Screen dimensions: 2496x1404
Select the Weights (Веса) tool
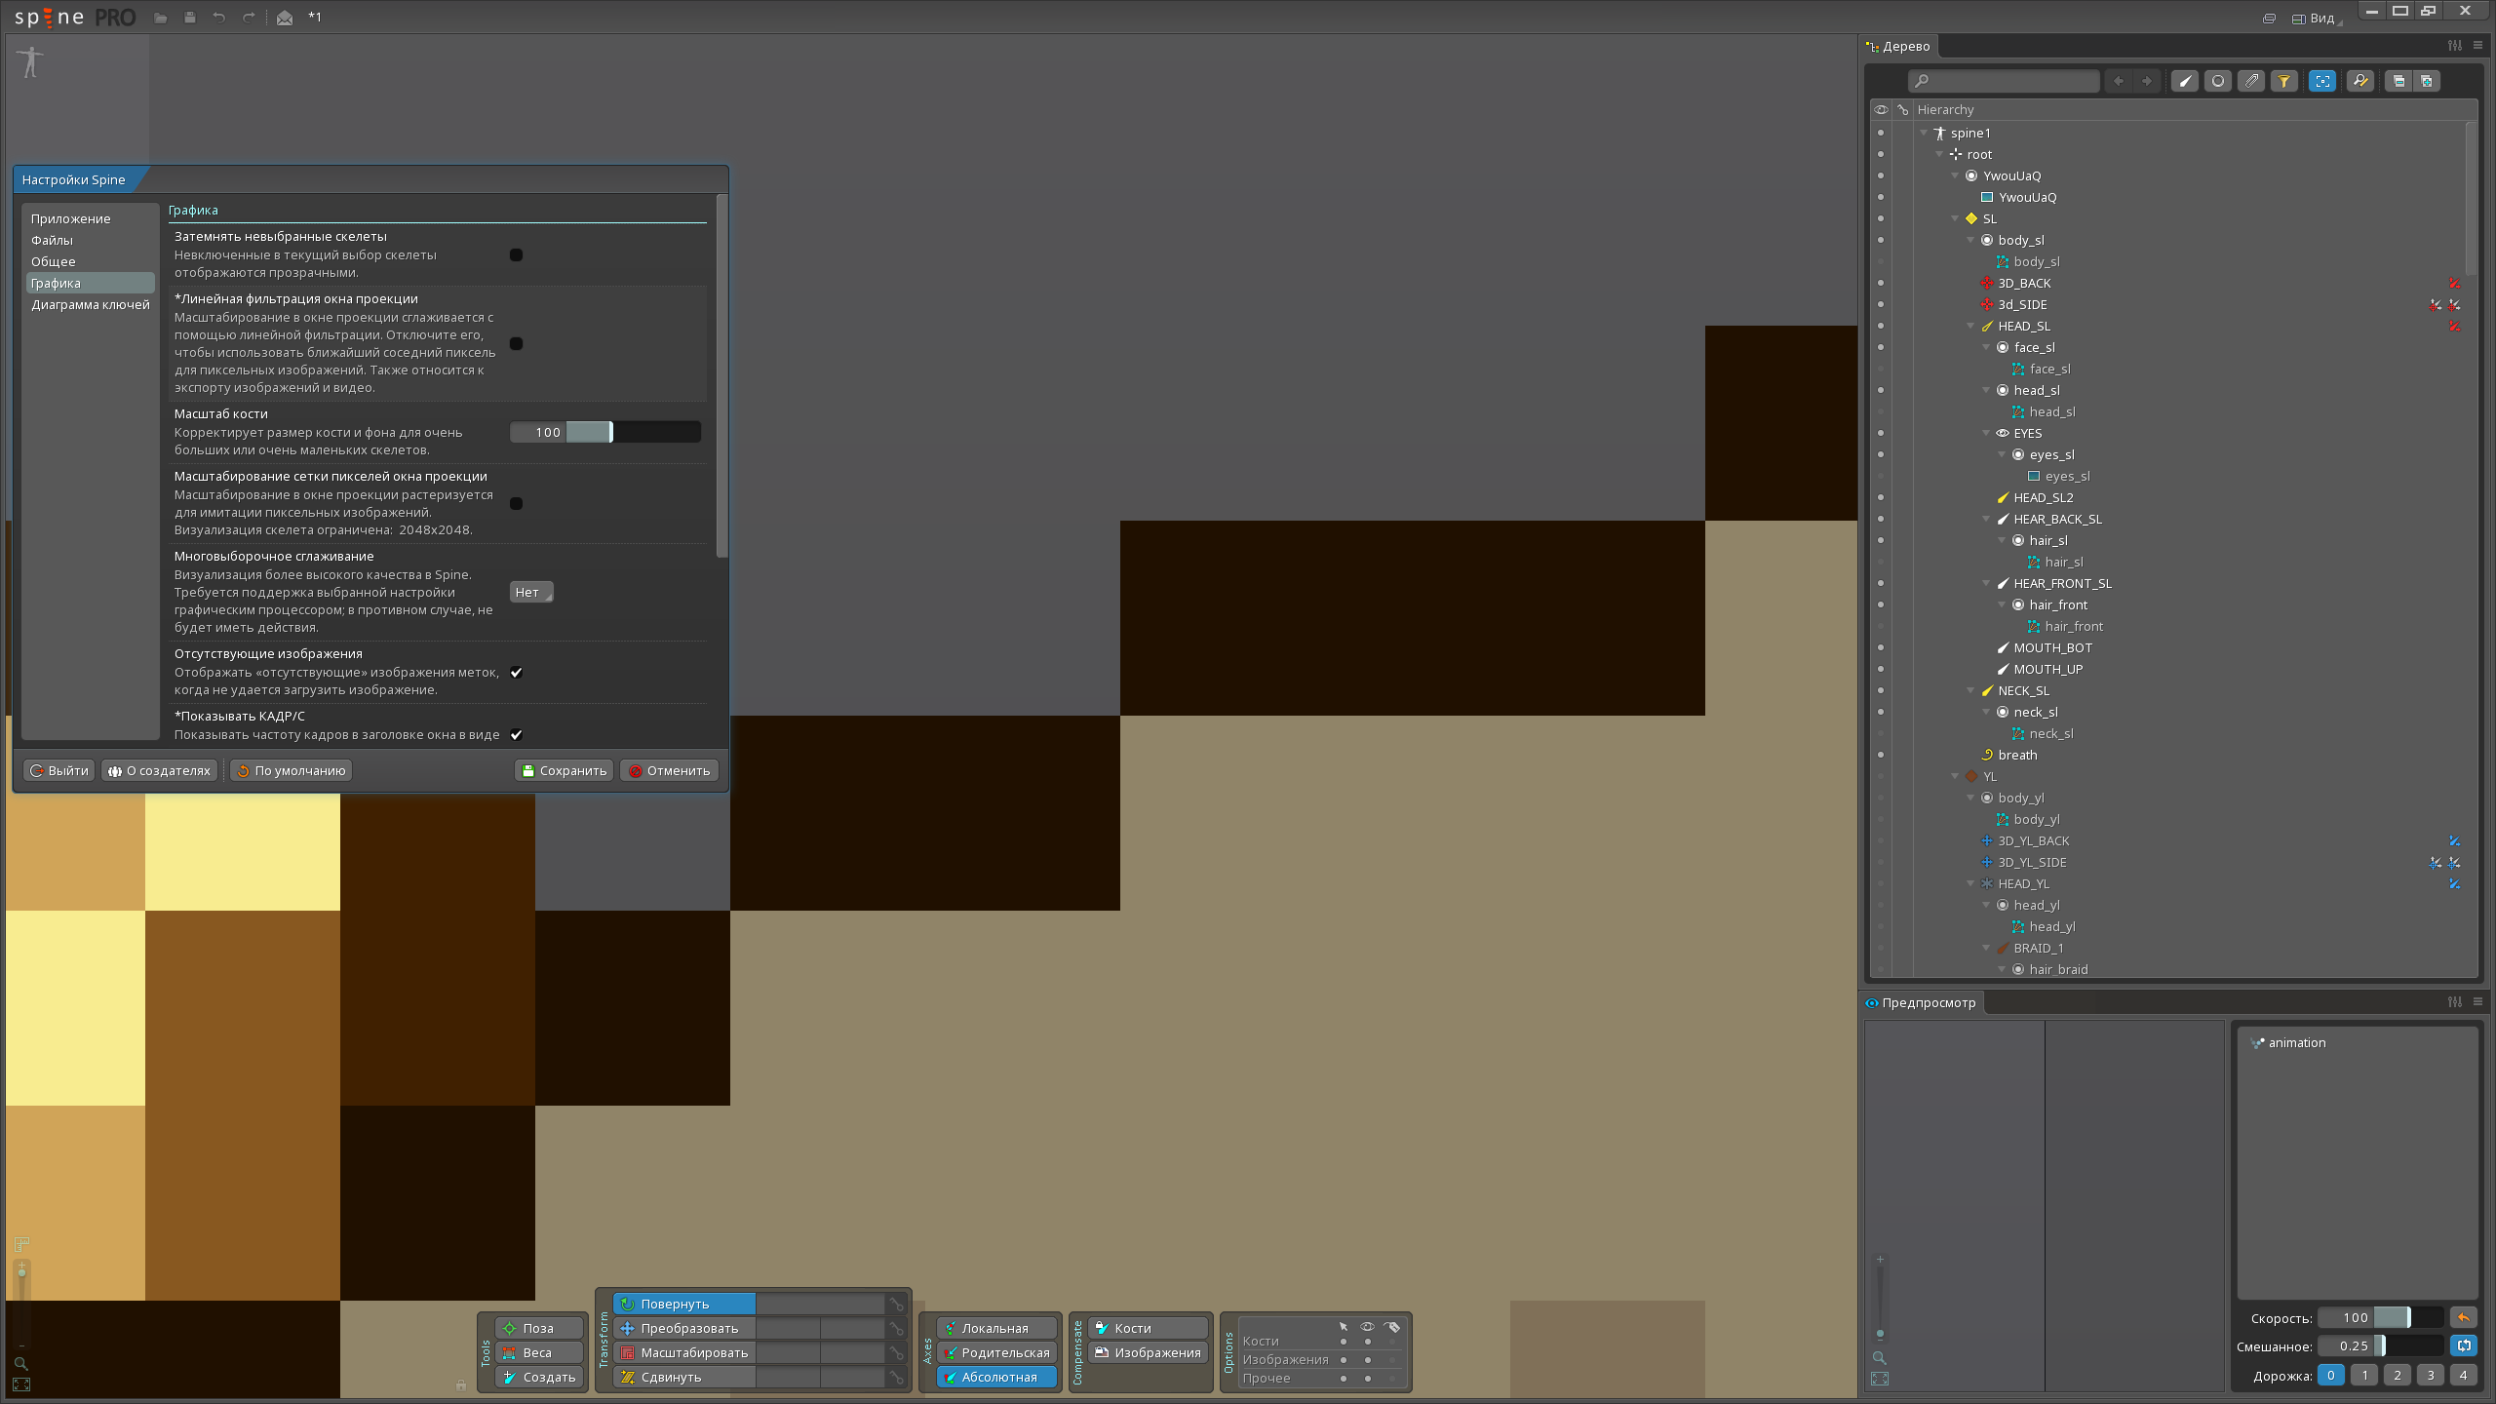[x=538, y=1352]
